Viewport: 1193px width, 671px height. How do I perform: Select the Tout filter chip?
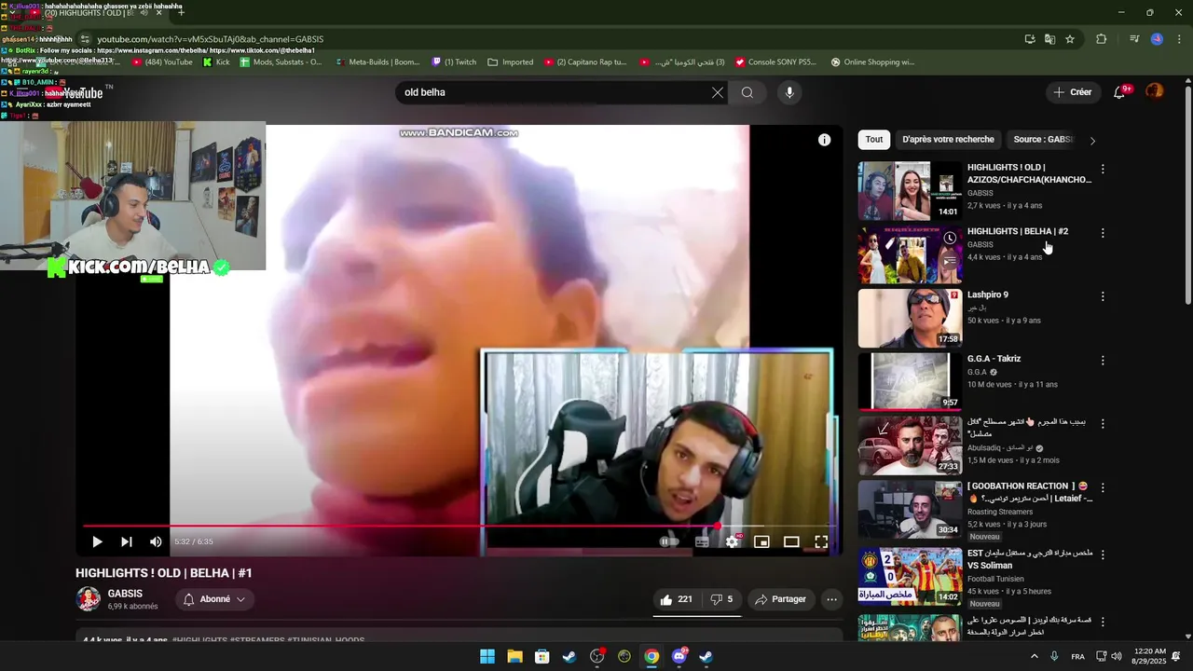pos(873,140)
